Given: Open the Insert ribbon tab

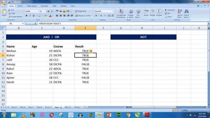Looking at the screenshot, I should 20,6.
